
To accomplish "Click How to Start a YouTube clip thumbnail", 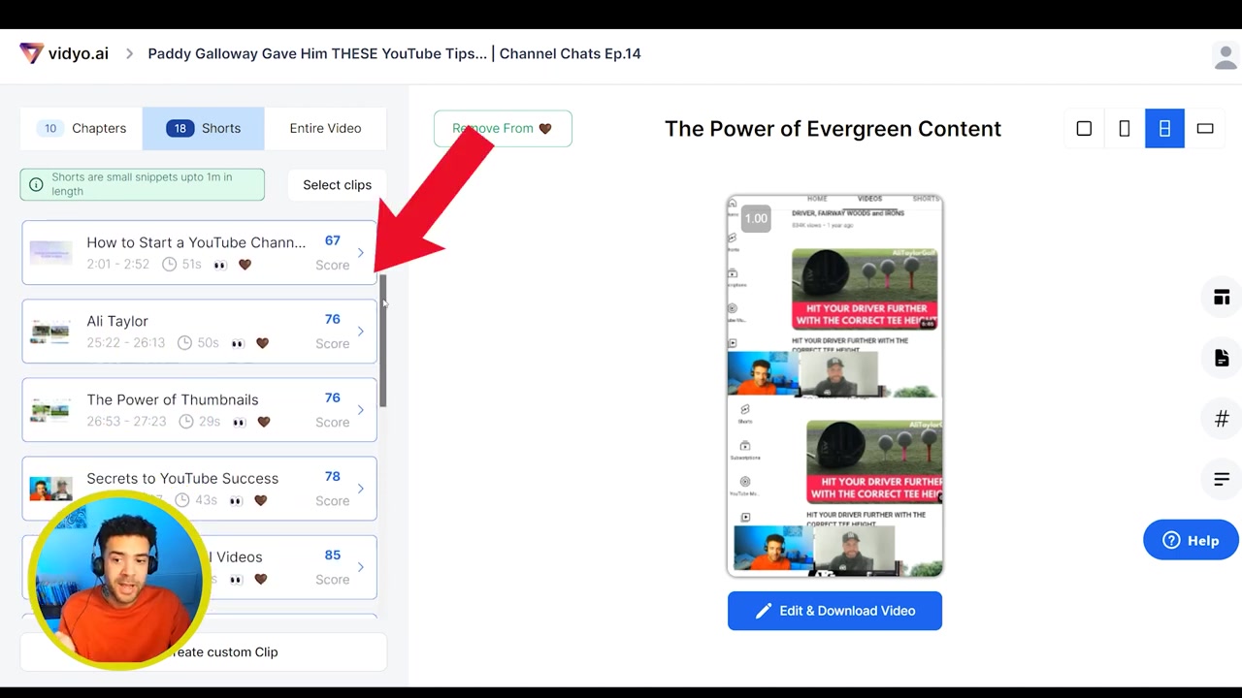I will (x=50, y=253).
